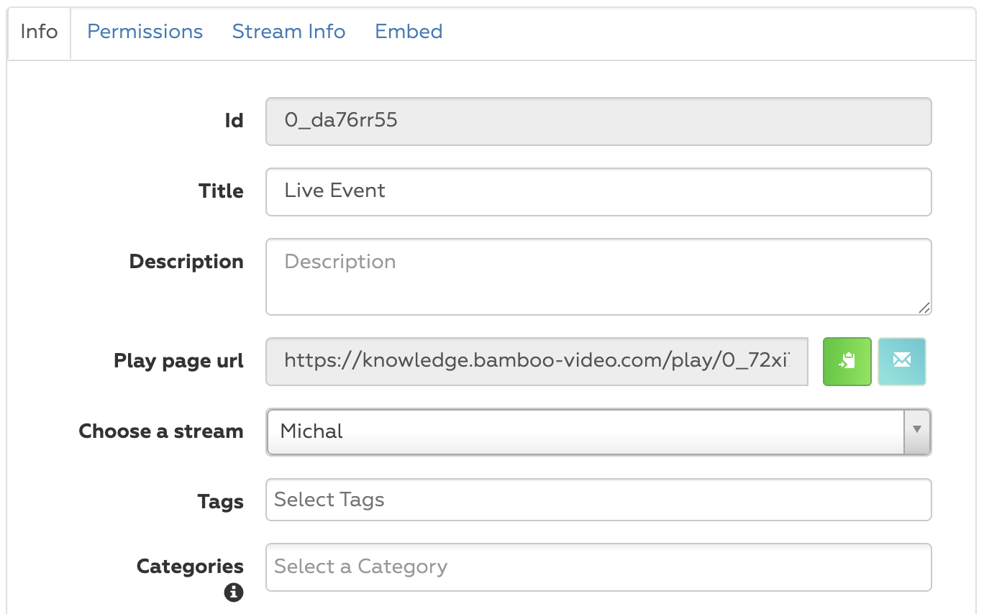Click the Title field containing Live Event
This screenshot has height=614, width=984.
pyautogui.click(x=598, y=191)
